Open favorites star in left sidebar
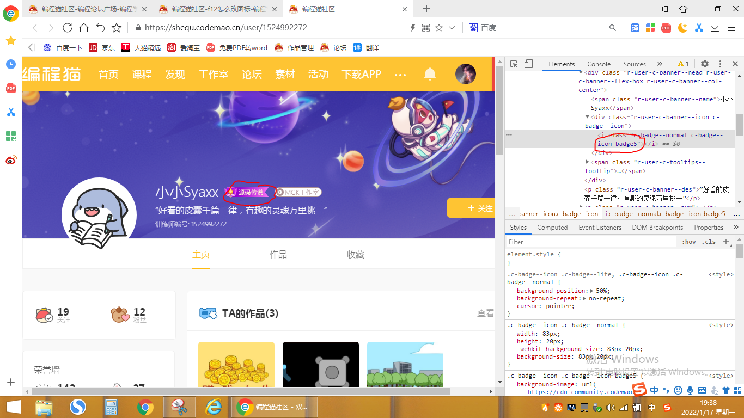 (x=11, y=40)
